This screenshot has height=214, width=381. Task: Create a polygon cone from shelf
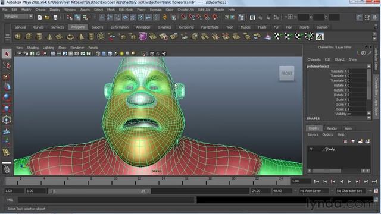point(49,37)
